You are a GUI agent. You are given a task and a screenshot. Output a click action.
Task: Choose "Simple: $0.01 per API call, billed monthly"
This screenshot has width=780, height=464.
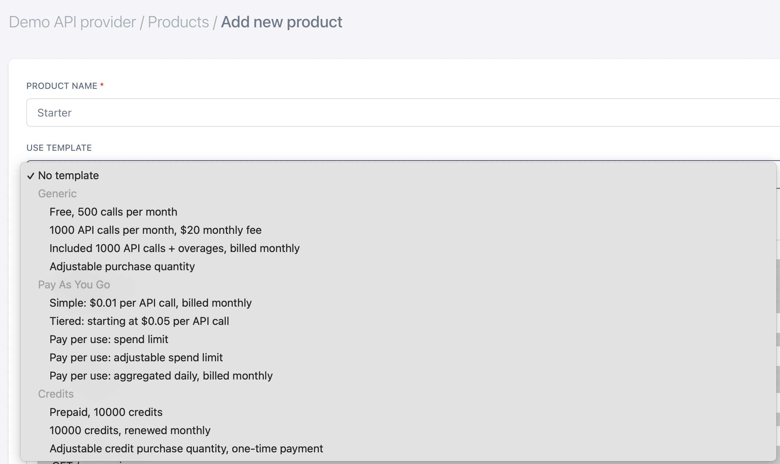point(150,303)
